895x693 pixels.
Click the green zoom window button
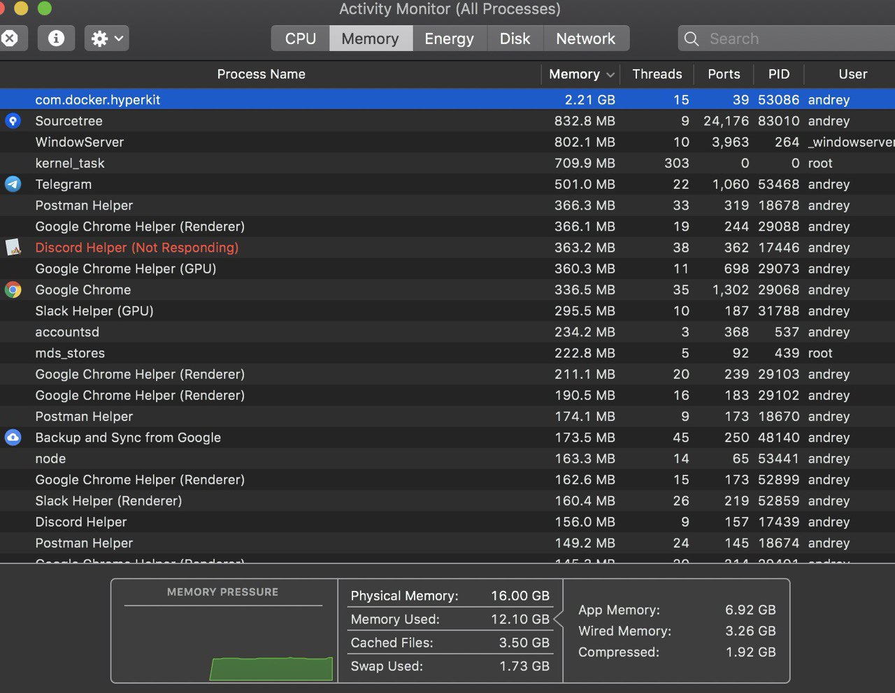coord(44,8)
